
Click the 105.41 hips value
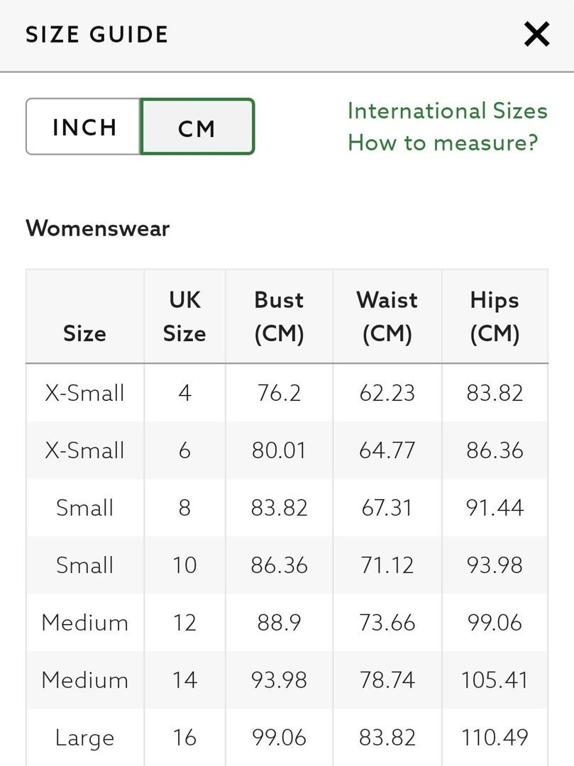click(495, 680)
